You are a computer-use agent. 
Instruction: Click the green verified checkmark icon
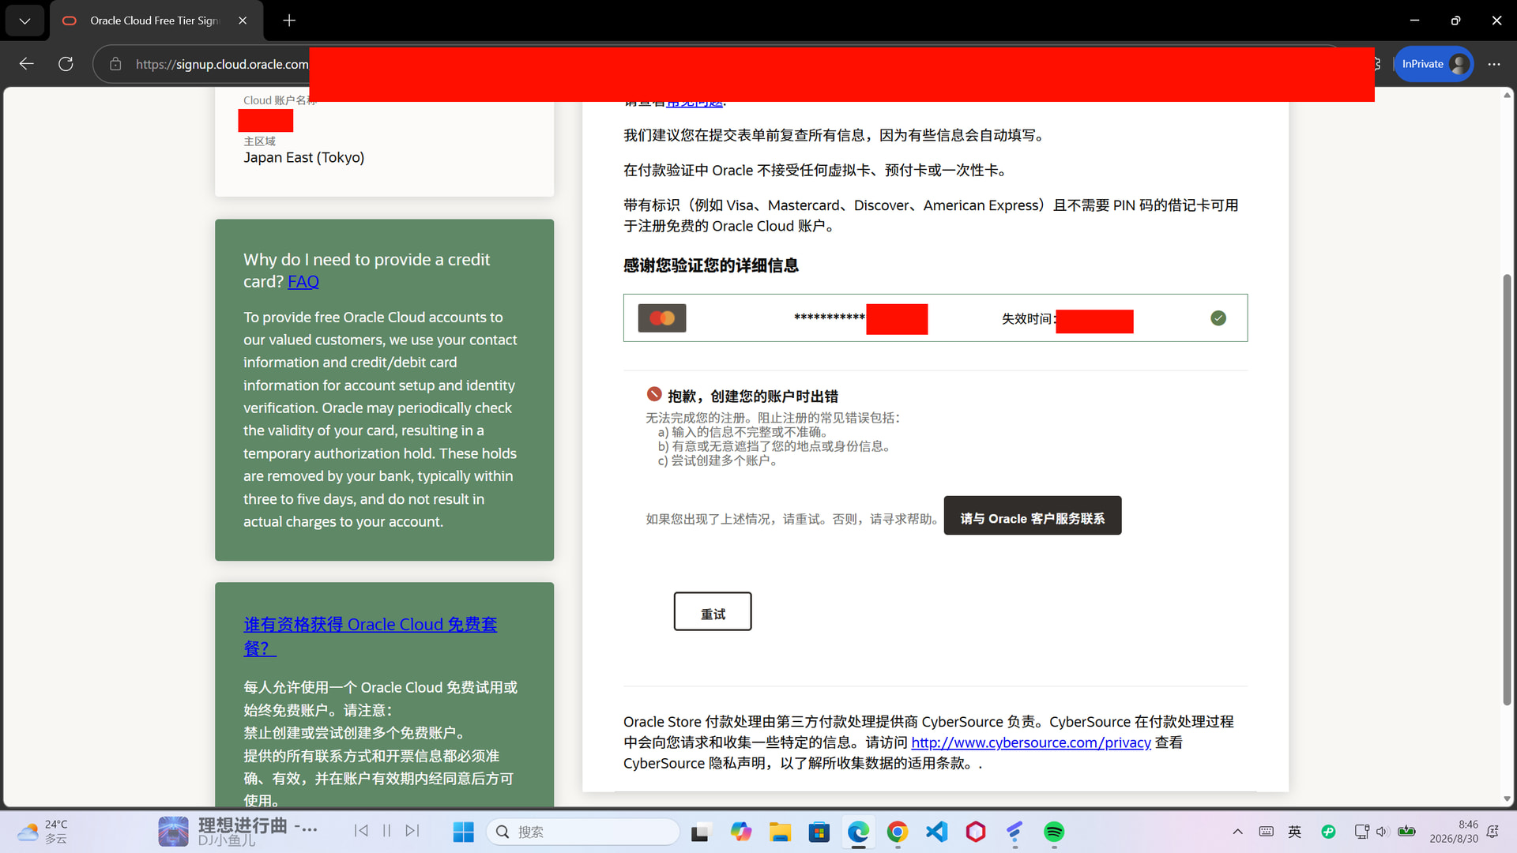(x=1218, y=318)
